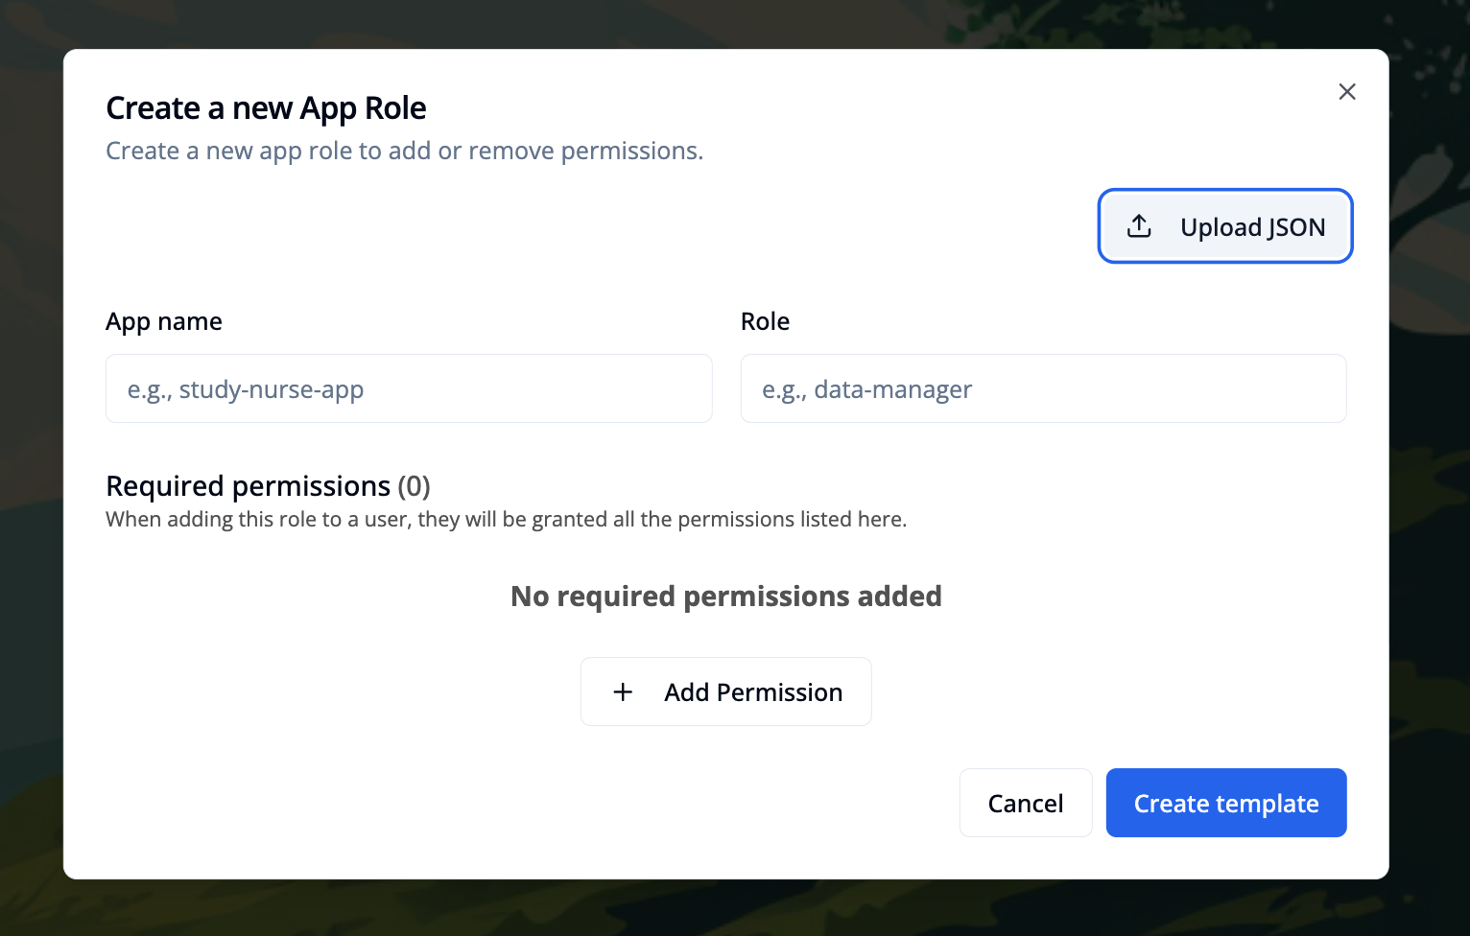Click Upload JSON to import a role file
Viewport: 1470px width, 936px height.
click(x=1225, y=226)
